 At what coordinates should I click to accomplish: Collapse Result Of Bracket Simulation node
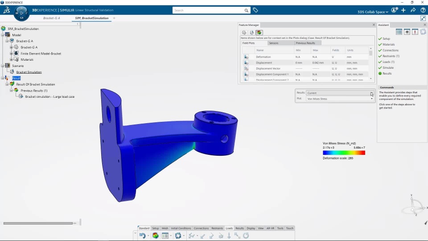coord(7,84)
